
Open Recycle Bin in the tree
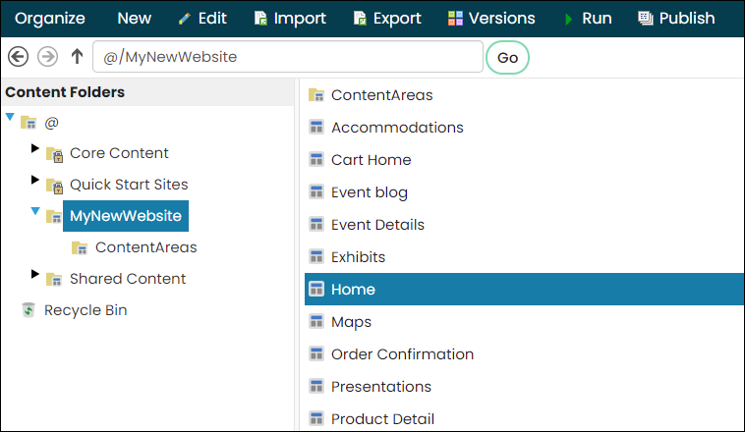click(86, 310)
